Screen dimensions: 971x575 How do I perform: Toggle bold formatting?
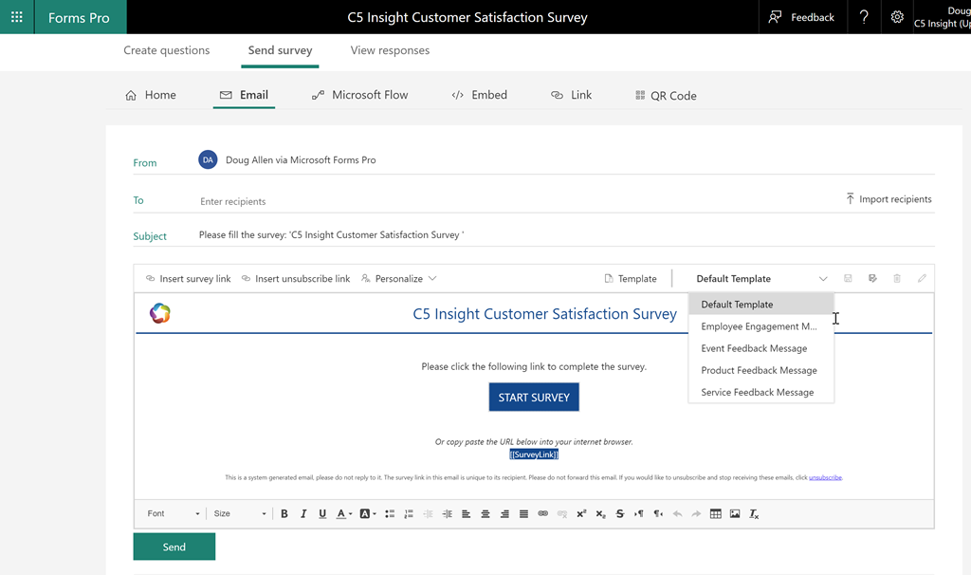[x=284, y=513]
